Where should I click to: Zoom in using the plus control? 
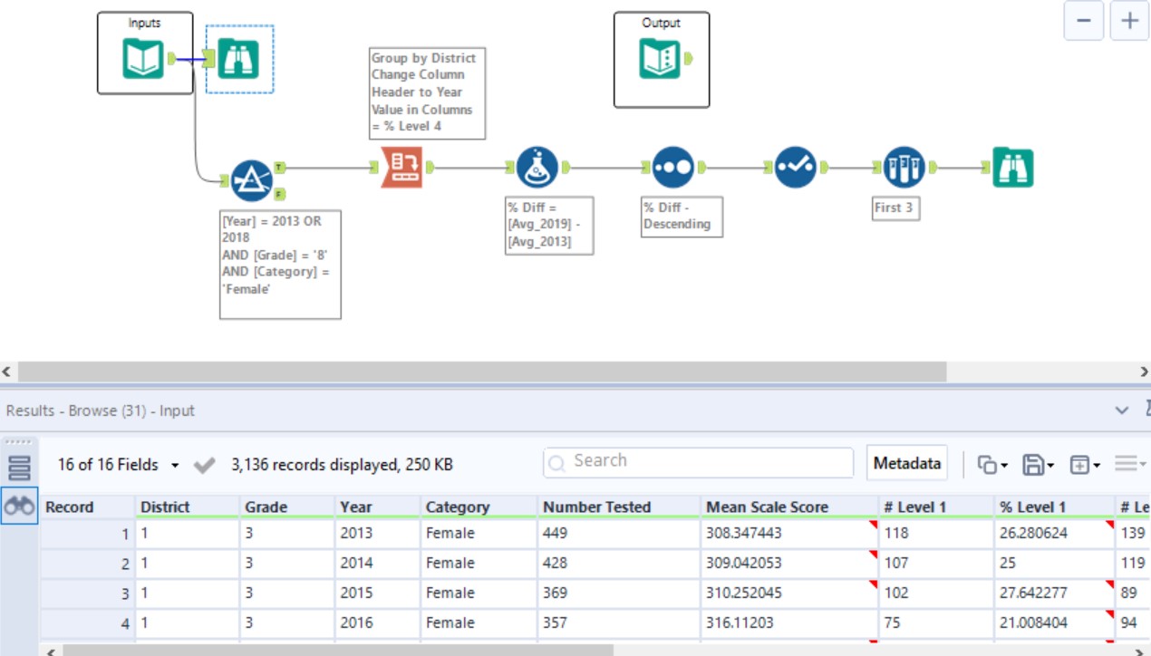point(1128,20)
